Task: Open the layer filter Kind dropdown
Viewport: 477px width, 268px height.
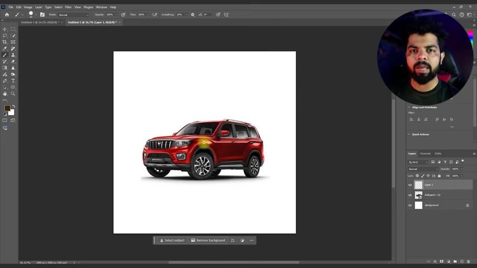Action: tap(418, 162)
